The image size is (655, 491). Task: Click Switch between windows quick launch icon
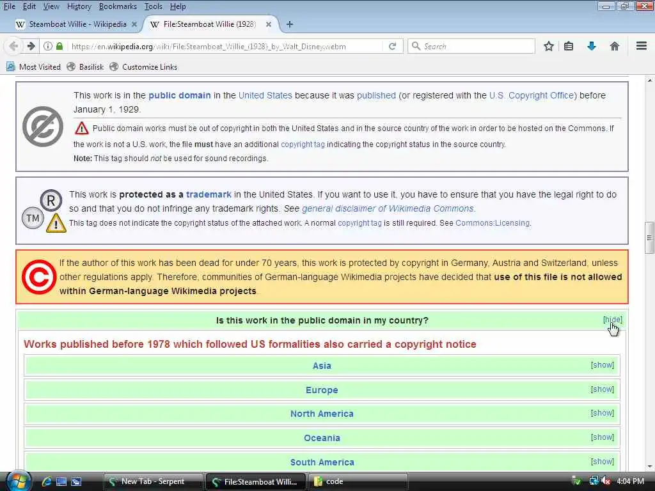tap(76, 481)
